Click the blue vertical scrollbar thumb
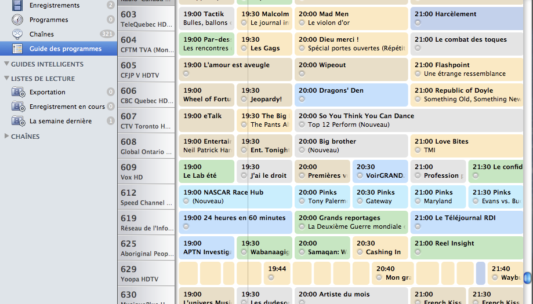Viewport: 533px width, 304px height. click(x=527, y=279)
